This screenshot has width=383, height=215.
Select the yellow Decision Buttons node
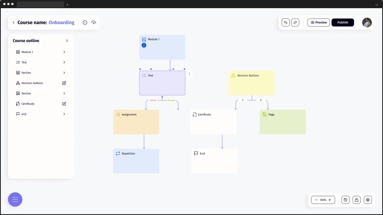tap(251, 83)
